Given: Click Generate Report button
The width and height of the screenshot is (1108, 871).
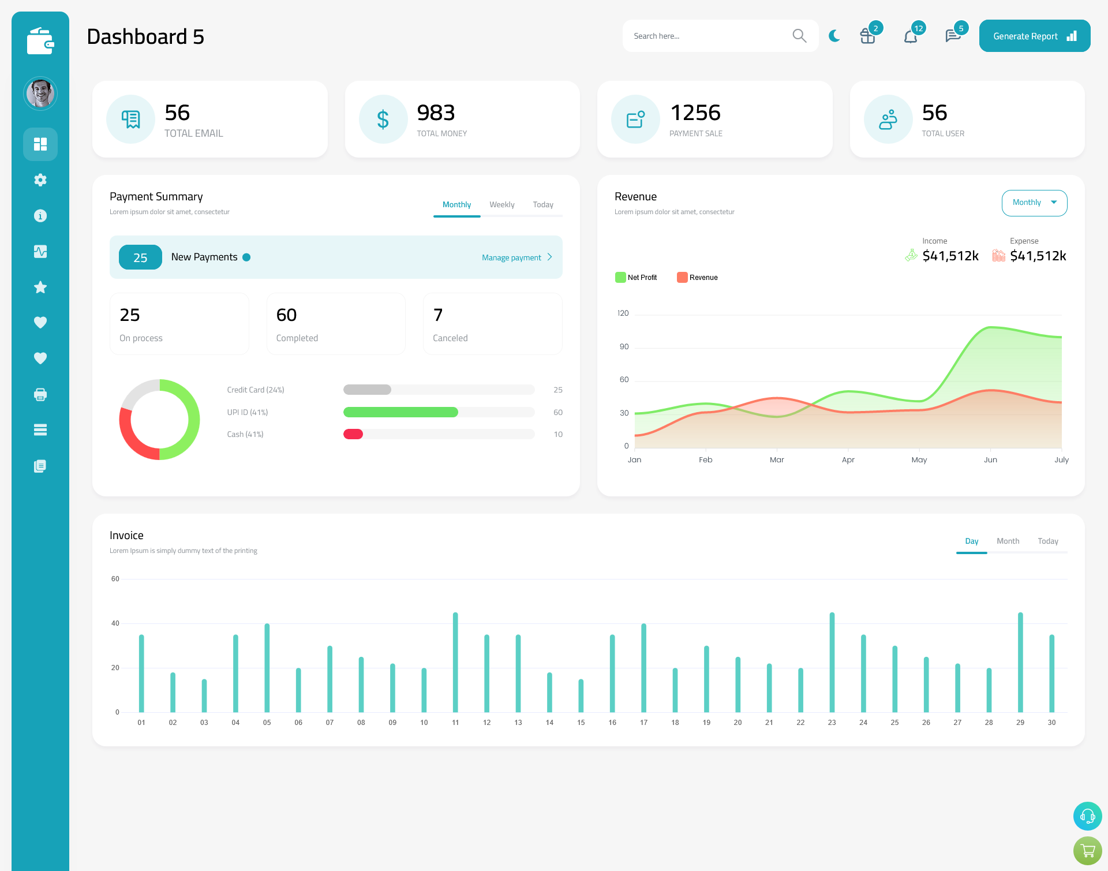Looking at the screenshot, I should [x=1034, y=35].
